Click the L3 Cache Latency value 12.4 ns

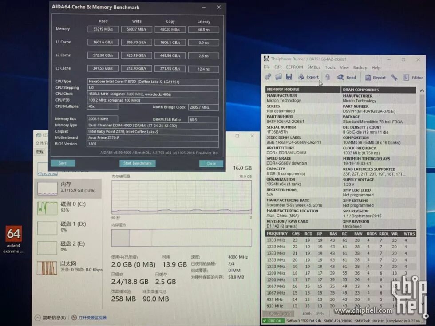204,69
